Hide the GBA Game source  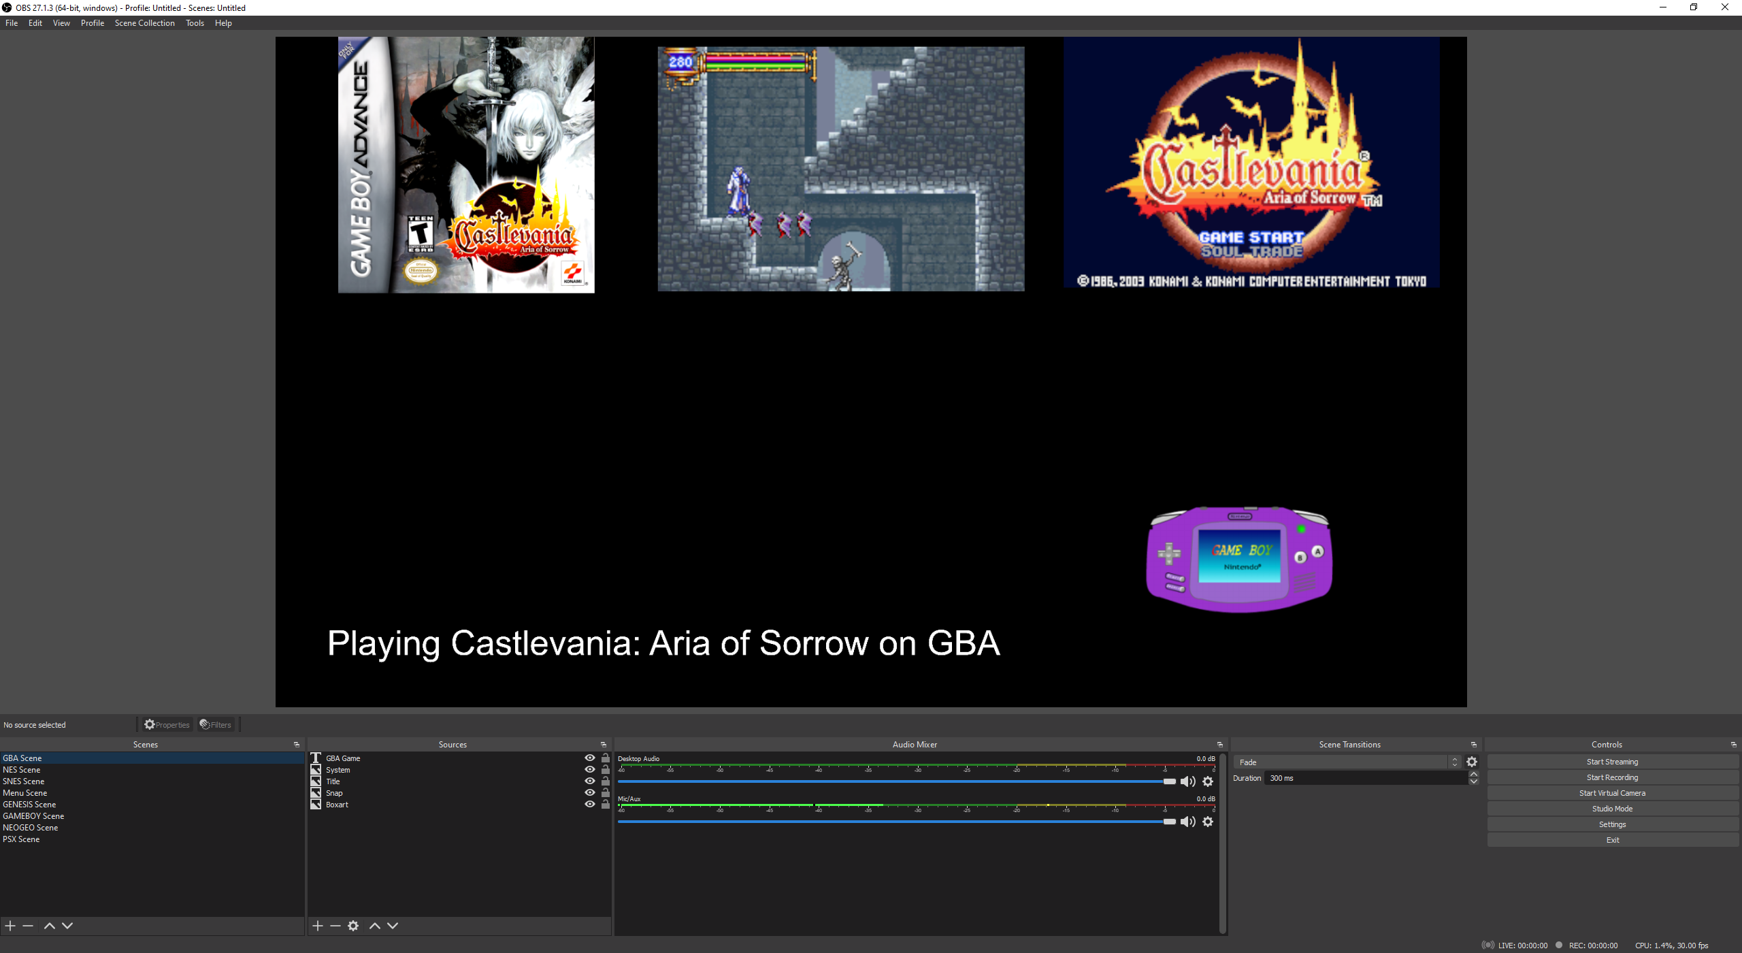tap(589, 758)
